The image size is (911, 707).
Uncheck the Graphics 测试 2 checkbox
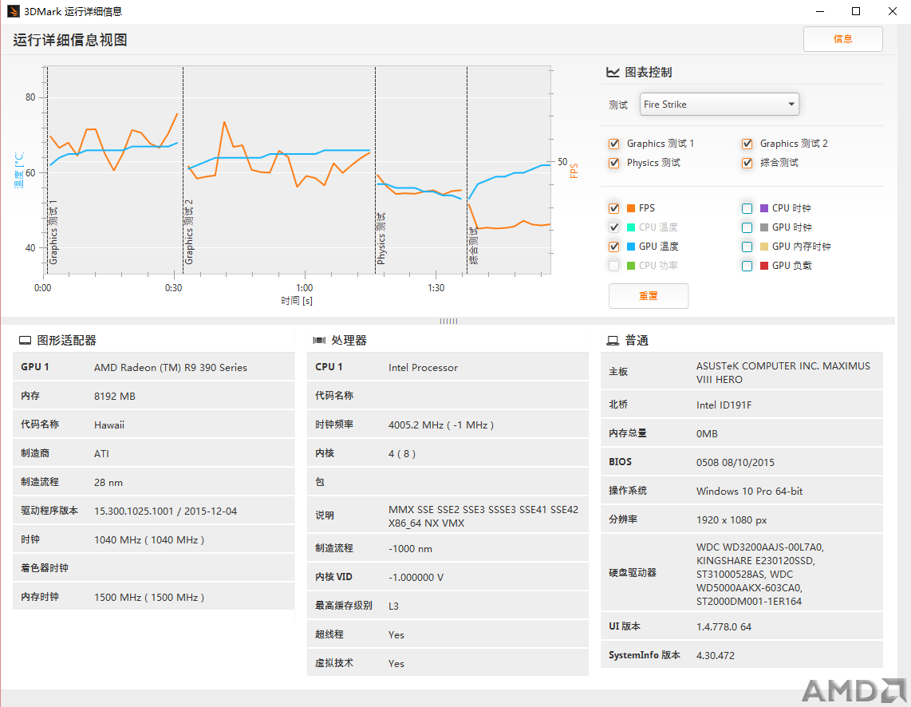[747, 144]
